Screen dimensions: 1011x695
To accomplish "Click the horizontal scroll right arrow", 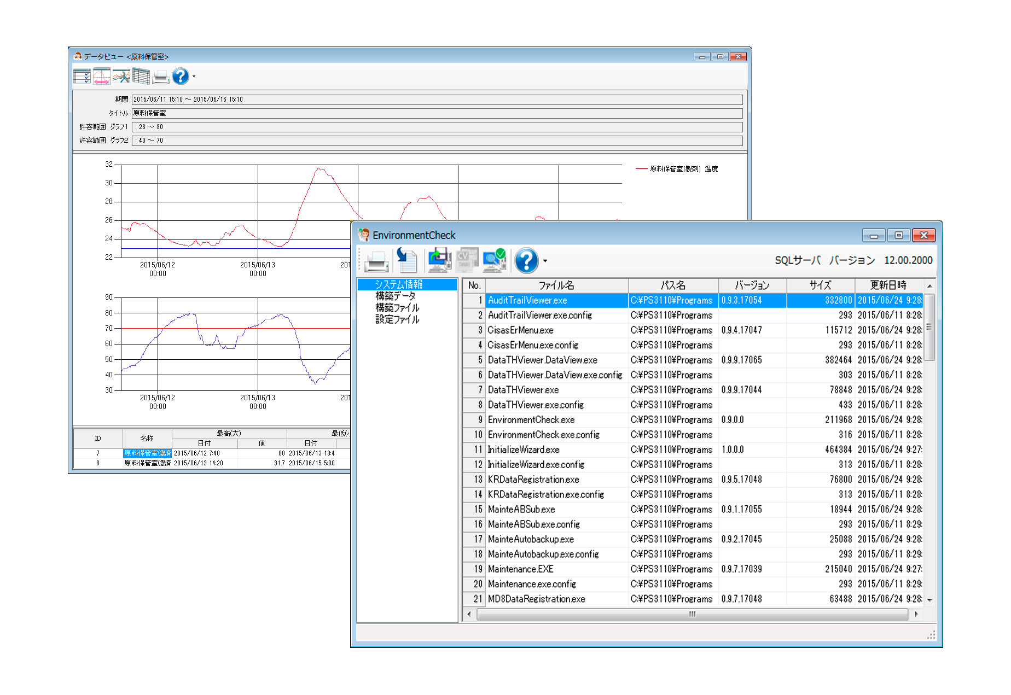I will coord(916,614).
